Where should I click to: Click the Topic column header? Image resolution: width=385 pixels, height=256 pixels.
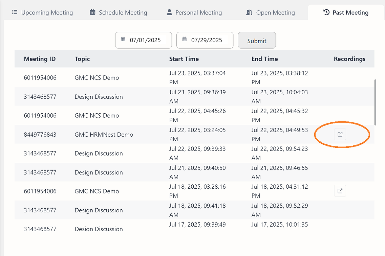coord(82,59)
